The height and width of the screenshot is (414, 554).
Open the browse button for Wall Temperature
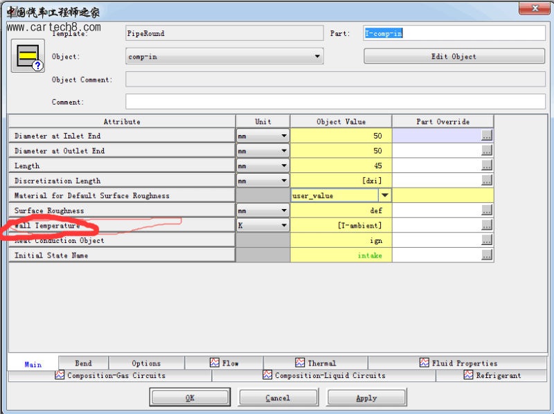(487, 225)
